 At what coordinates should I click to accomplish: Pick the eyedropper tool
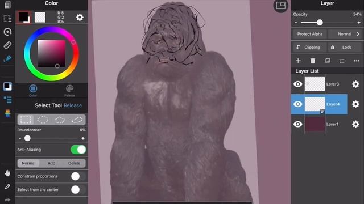pyautogui.click(x=7, y=186)
